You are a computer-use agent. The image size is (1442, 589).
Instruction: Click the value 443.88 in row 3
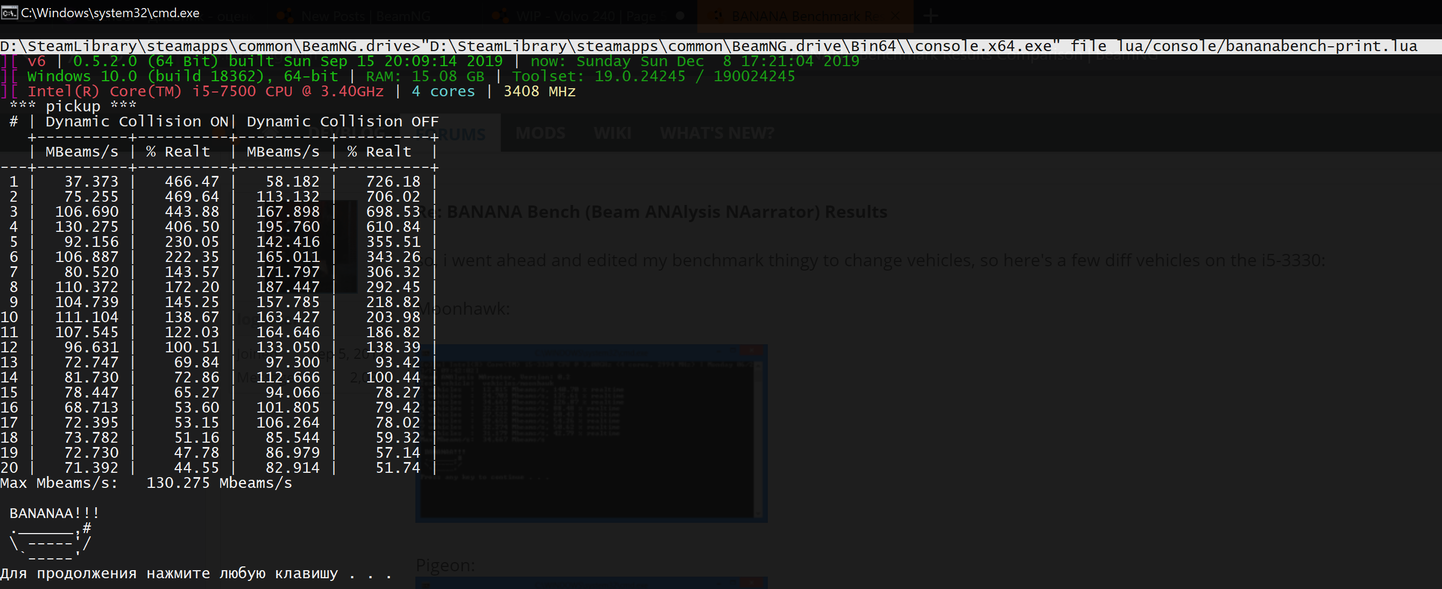(x=192, y=212)
